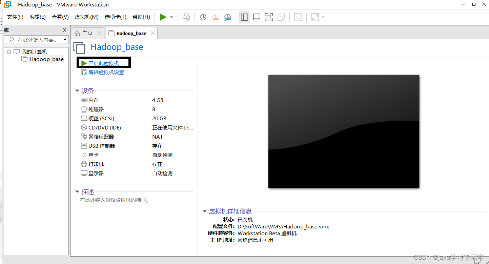Image resolution: width=489 pixels, height=264 pixels.
Task: Click the large Hadoop_base heading VM icon
Action: [x=80, y=47]
